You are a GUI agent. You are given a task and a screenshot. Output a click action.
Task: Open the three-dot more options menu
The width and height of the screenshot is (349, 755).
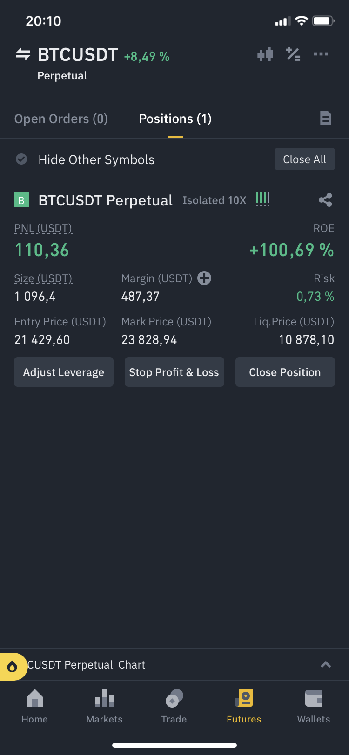pyautogui.click(x=321, y=54)
